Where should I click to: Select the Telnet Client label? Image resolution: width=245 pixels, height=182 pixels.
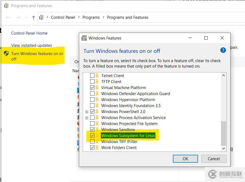[113, 75]
